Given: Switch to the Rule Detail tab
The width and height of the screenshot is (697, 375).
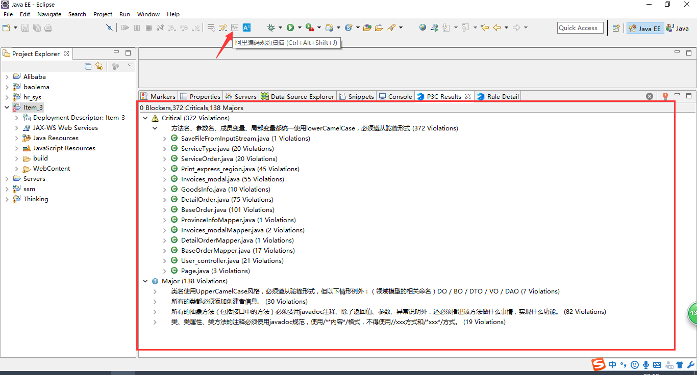Looking at the screenshot, I should click(x=498, y=96).
